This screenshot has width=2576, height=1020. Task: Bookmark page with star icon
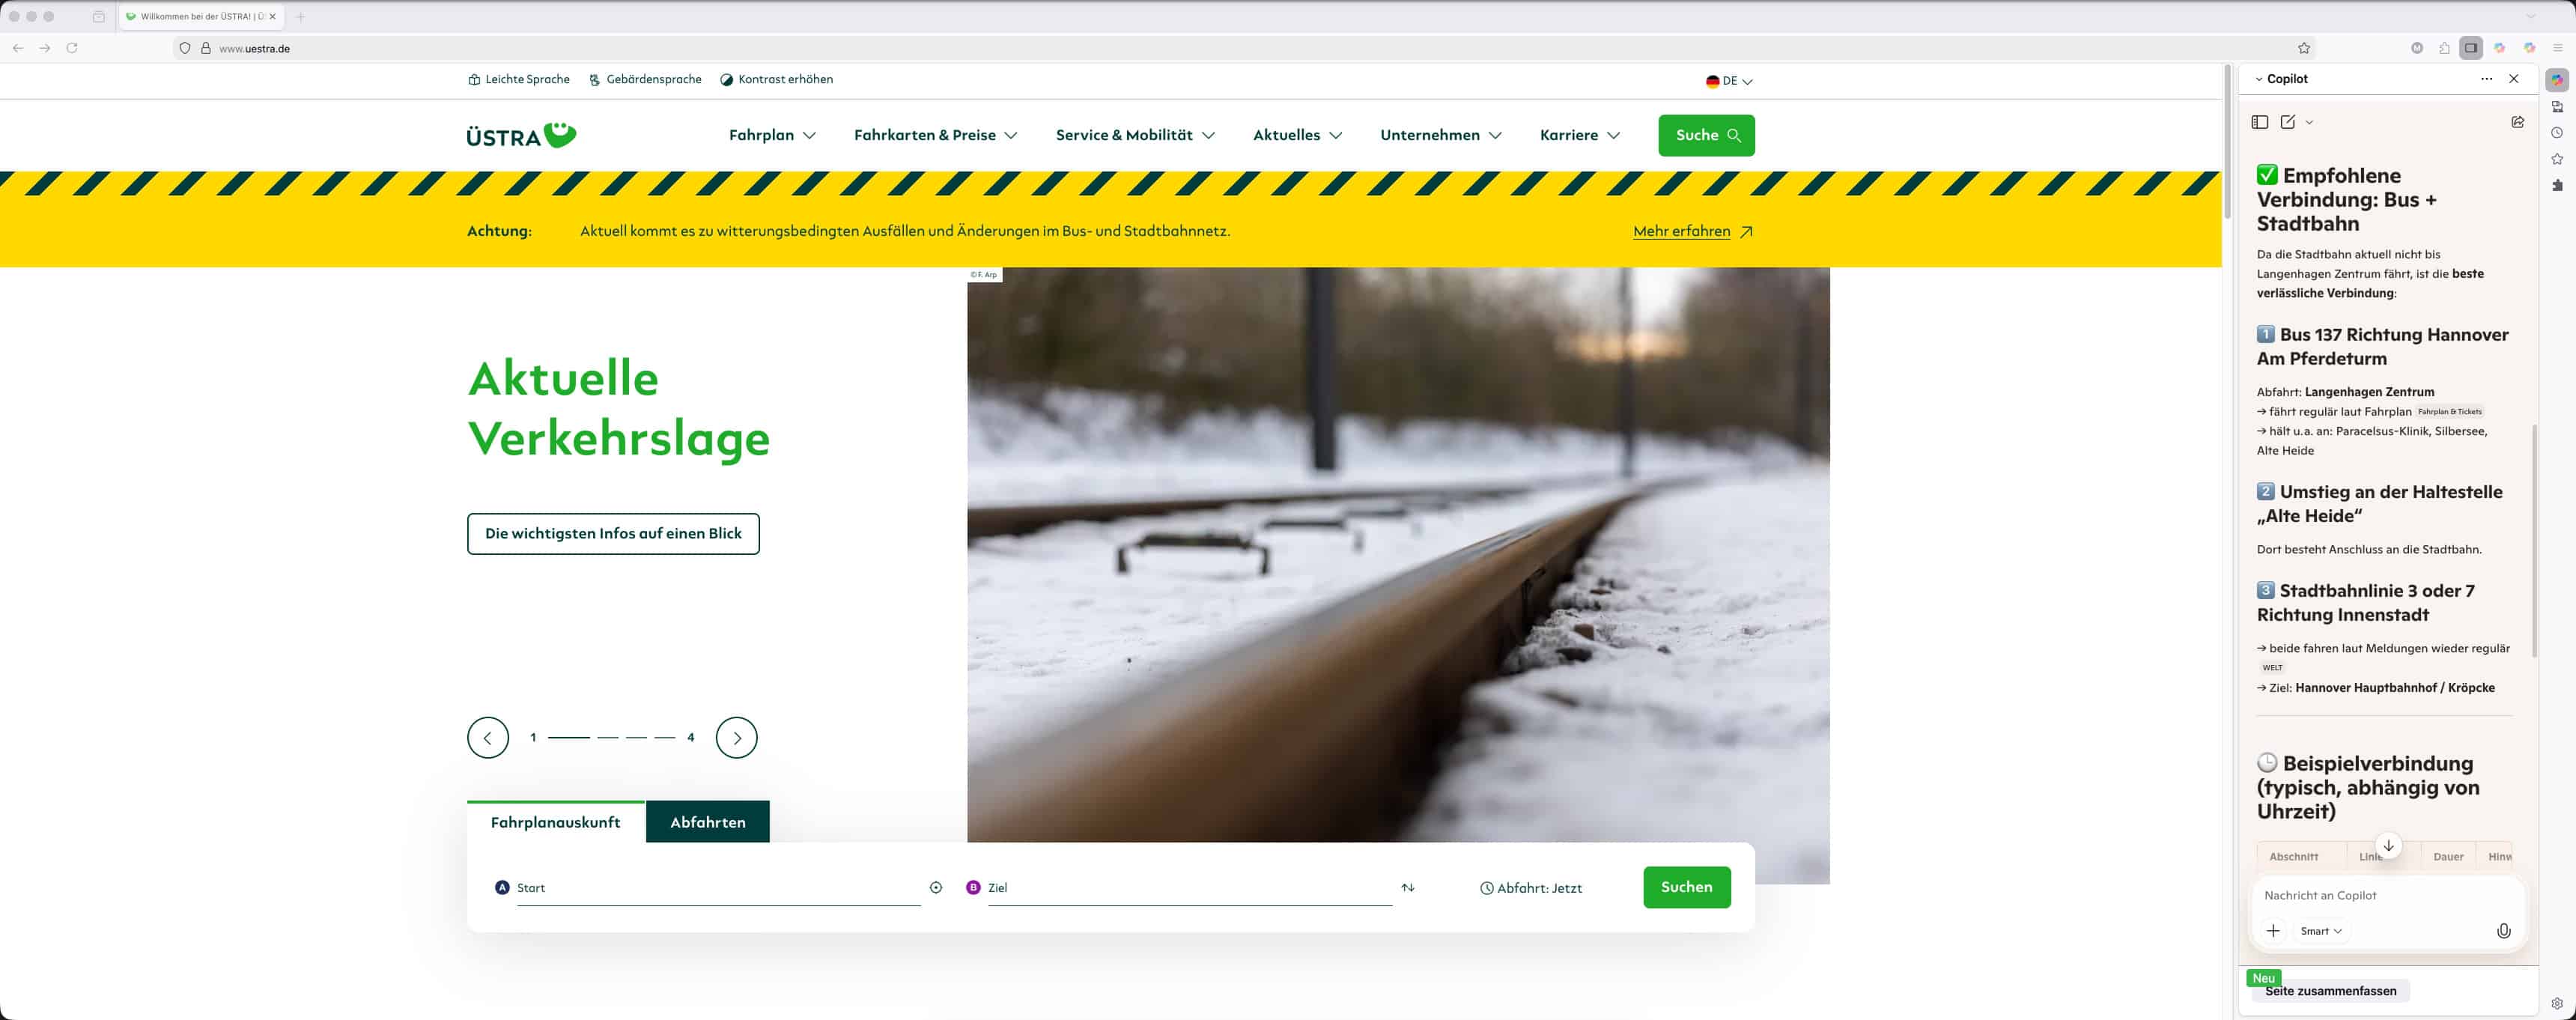tap(2304, 48)
